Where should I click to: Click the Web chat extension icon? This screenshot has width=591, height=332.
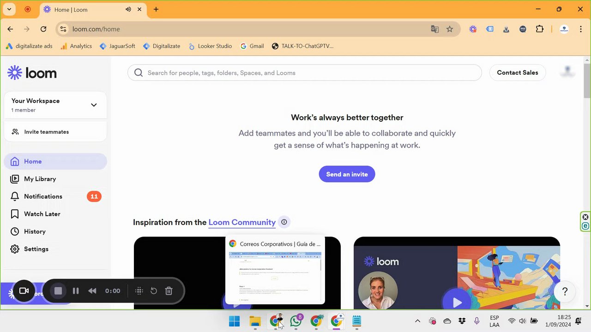click(x=523, y=29)
